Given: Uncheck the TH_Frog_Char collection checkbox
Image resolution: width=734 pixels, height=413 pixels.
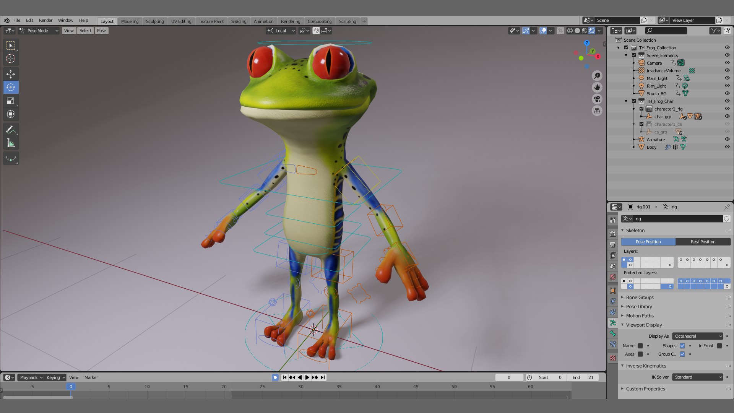Looking at the screenshot, I should tap(634, 101).
